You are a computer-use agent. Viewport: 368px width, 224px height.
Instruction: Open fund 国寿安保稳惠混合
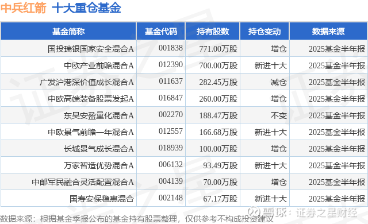101,199
